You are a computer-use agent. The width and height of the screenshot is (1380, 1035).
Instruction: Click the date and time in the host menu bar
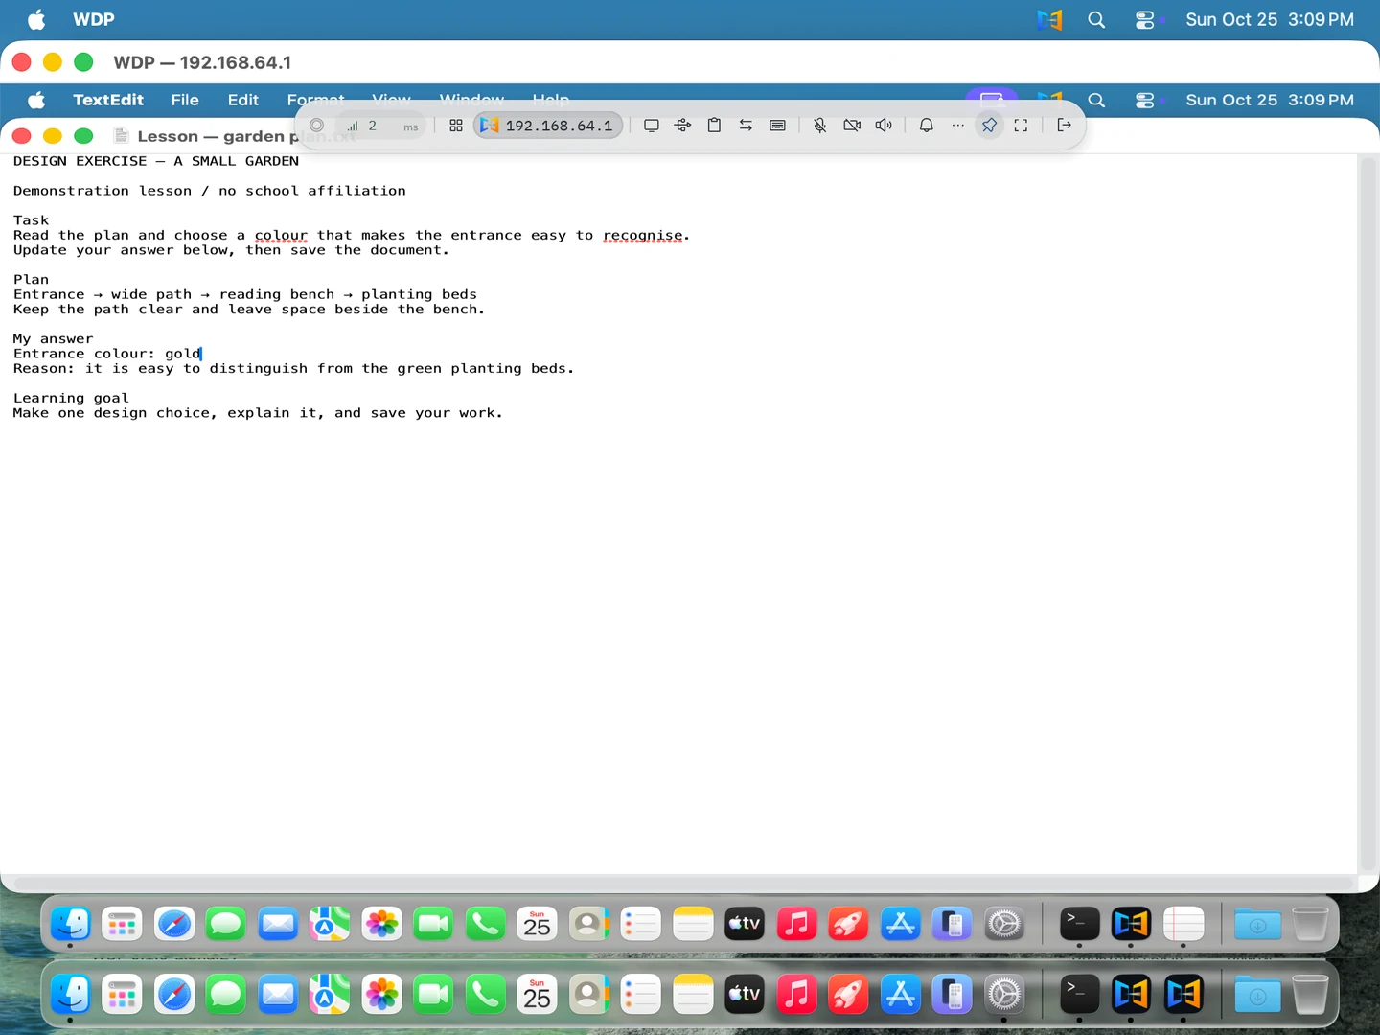point(1270,19)
